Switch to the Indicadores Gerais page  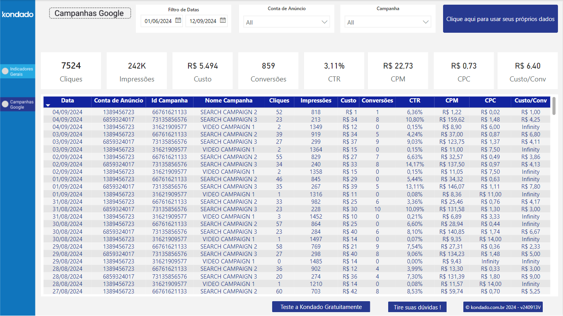[x=18, y=71]
